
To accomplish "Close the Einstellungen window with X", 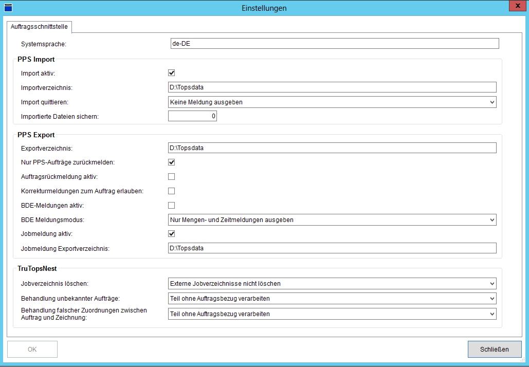I will tap(516, 6).
